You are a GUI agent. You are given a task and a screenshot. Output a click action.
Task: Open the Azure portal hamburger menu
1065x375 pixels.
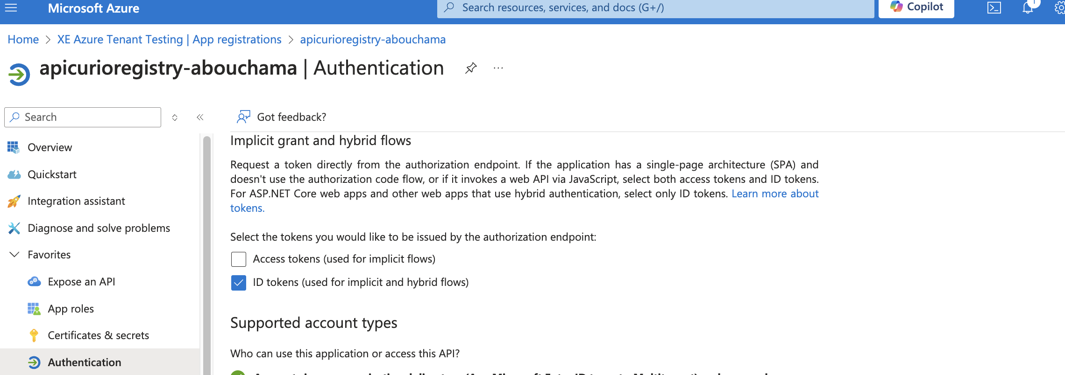pos(11,7)
